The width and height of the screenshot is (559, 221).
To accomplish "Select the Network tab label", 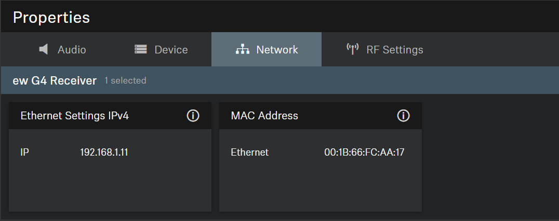I will pos(277,50).
